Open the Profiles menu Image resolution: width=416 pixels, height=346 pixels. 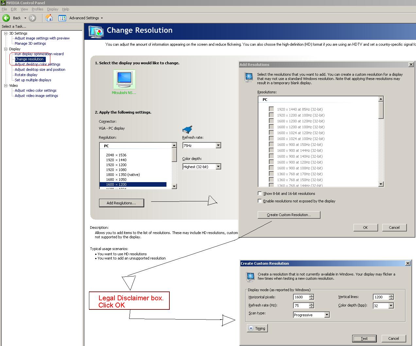coord(38,9)
